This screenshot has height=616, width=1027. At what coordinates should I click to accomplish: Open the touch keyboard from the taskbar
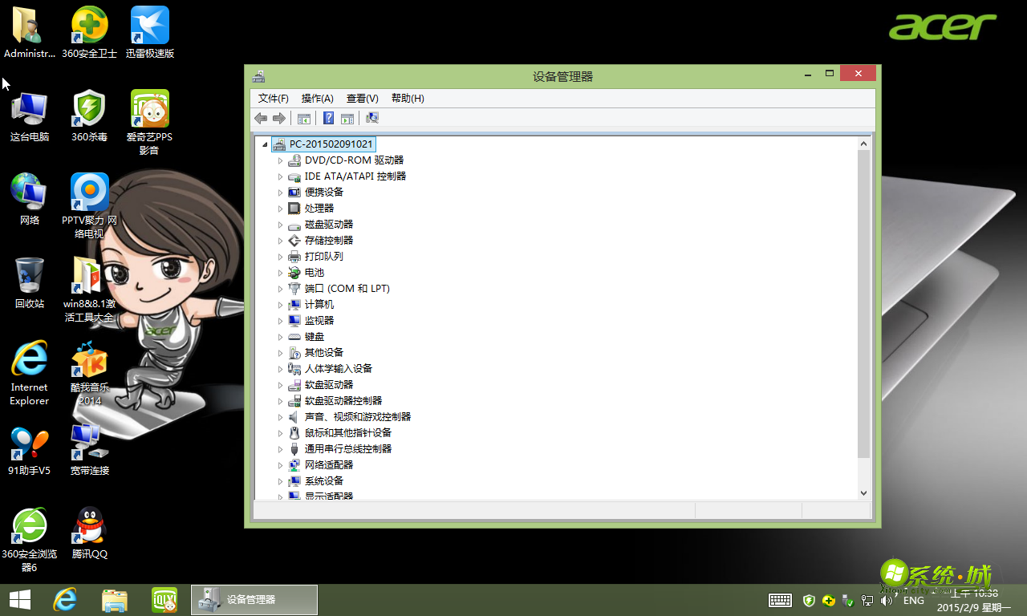point(779,600)
